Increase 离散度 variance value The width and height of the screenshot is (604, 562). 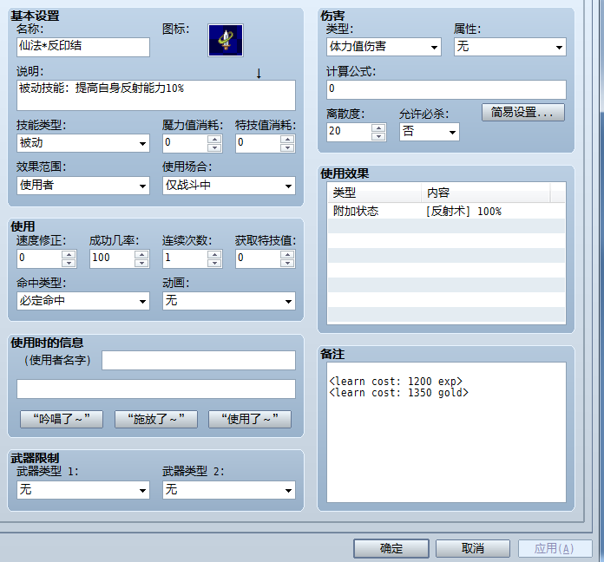coord(378,127)
